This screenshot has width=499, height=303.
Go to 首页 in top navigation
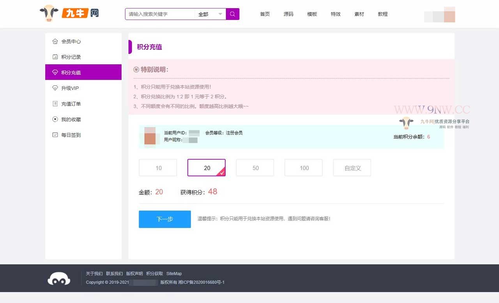(265, 14)
